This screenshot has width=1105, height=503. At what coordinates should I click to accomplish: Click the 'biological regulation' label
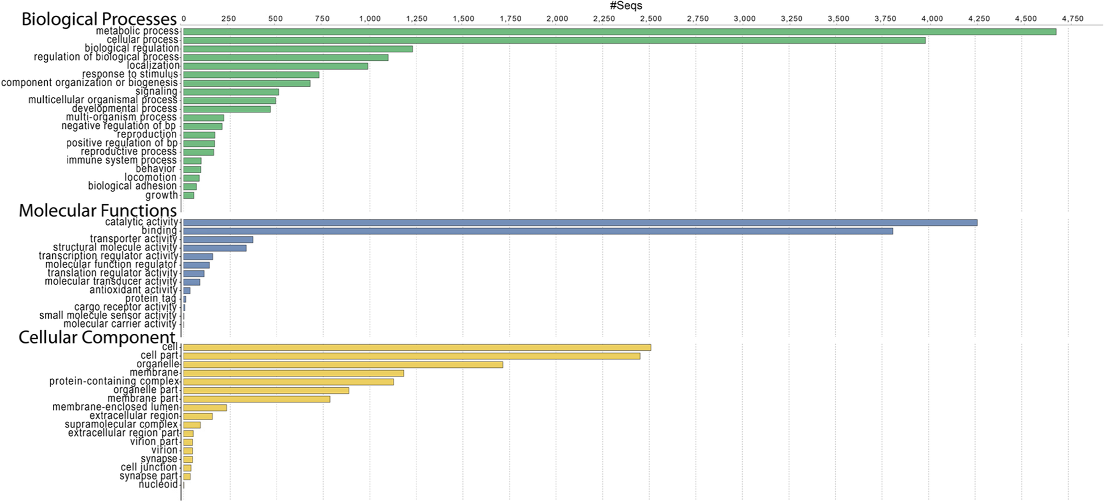click(x=132, y=48)
